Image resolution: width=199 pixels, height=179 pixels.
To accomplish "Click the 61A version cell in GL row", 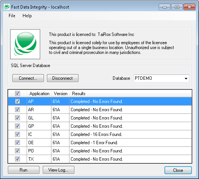I will [x=60, y=118].
